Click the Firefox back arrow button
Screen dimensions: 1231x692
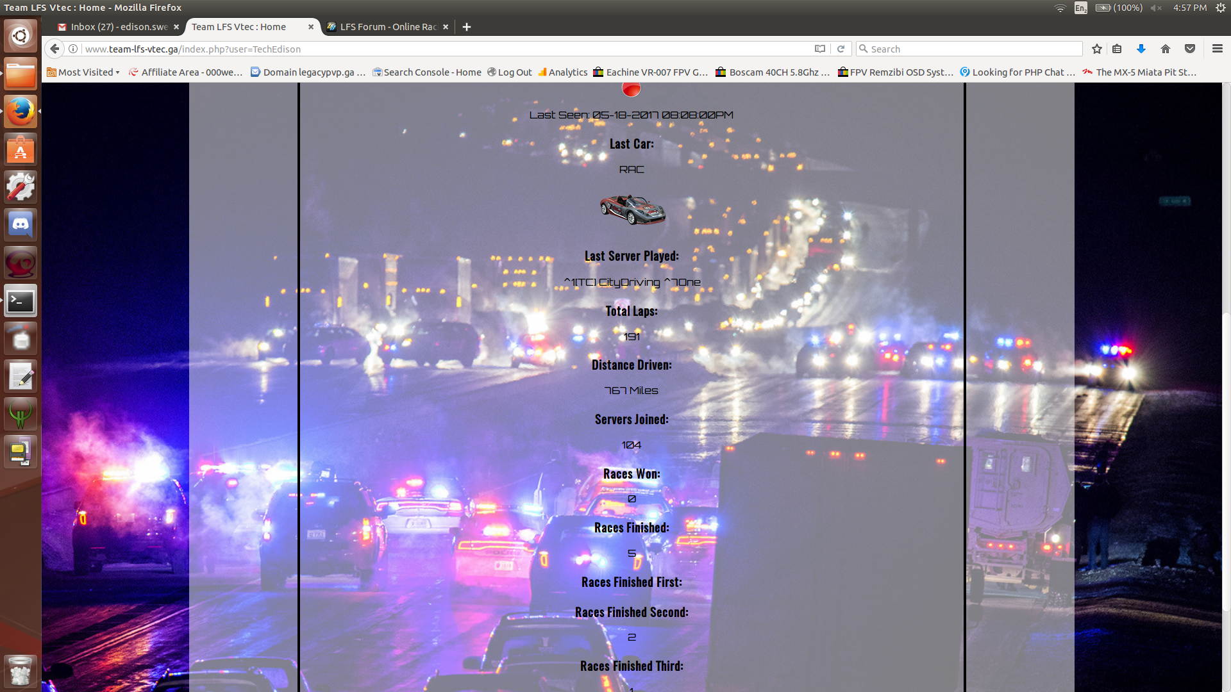point(54,49)
